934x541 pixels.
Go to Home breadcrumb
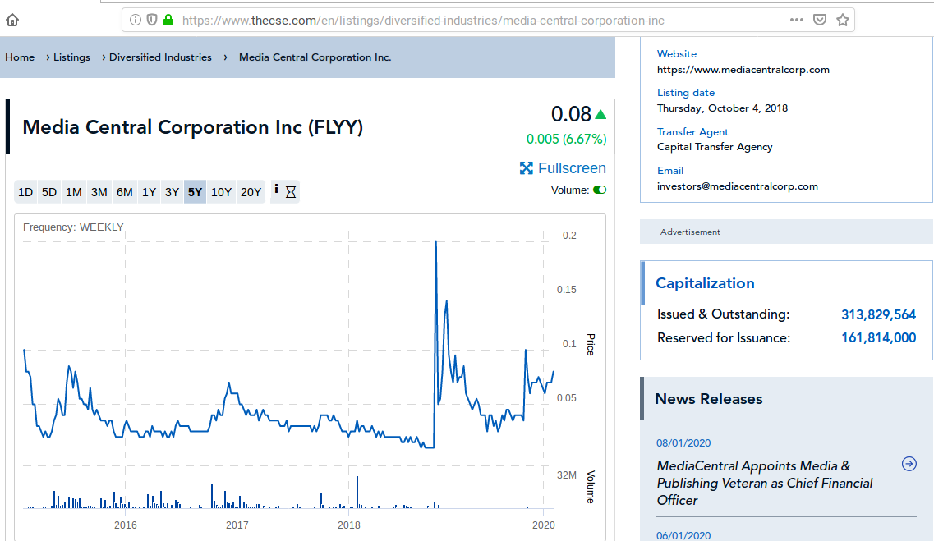[20, 57]
